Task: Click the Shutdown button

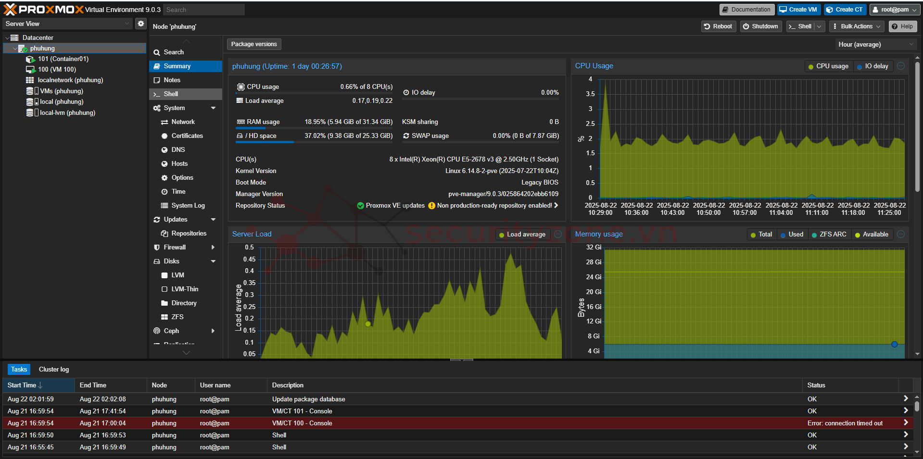Action: [x=760, y=26]
